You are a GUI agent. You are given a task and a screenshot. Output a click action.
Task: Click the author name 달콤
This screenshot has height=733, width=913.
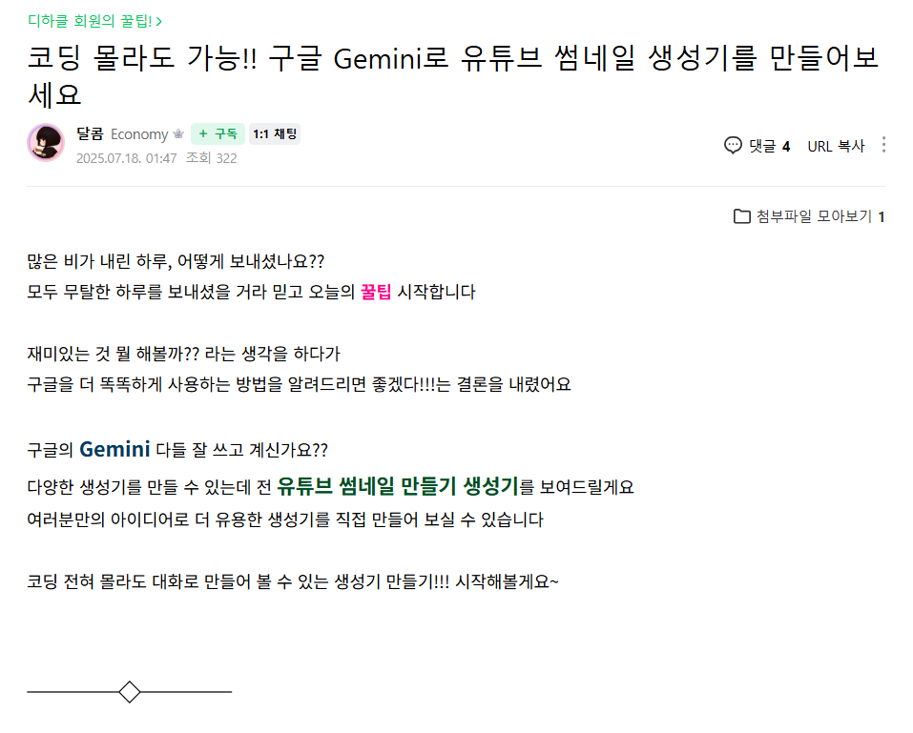91,133
